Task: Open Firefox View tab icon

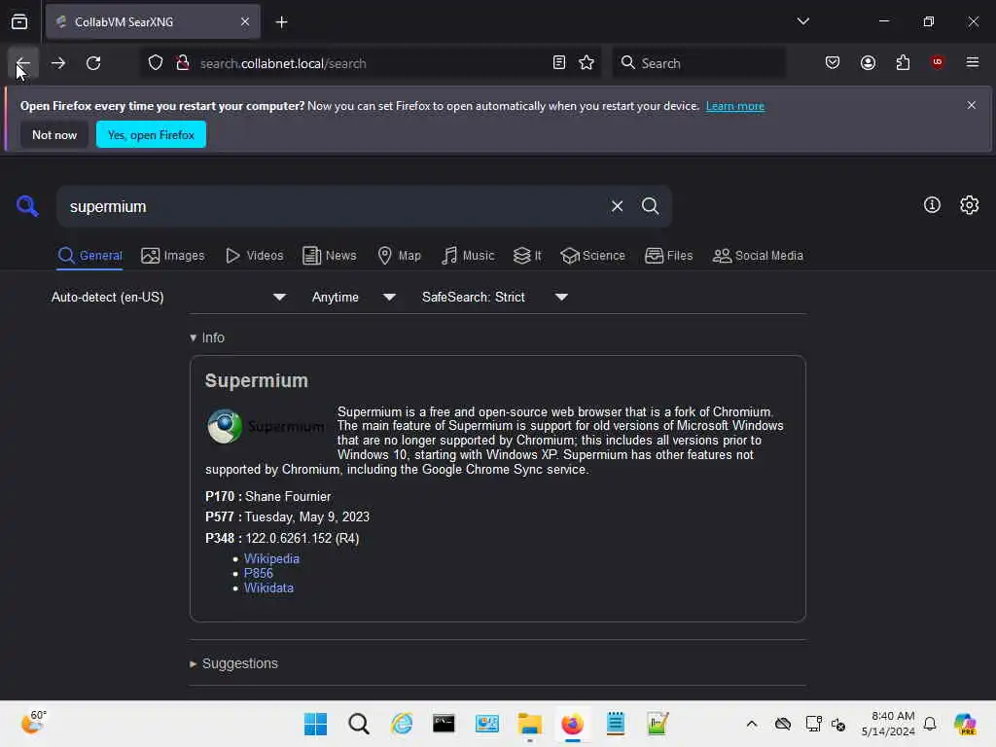Action: tap(19, 21)
